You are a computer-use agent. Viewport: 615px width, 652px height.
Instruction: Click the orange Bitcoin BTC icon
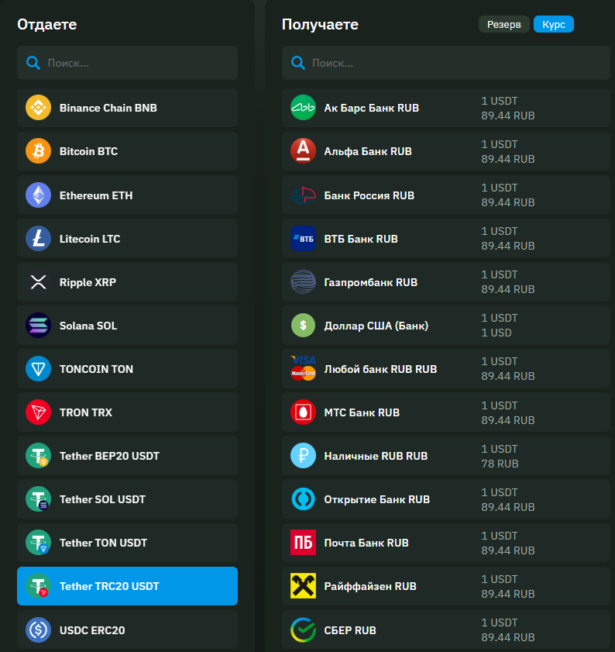click(x=38, y=151)
